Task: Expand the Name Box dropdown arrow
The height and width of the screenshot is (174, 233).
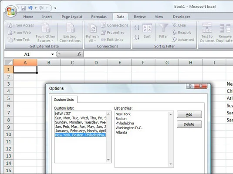Action: point(52,54)
